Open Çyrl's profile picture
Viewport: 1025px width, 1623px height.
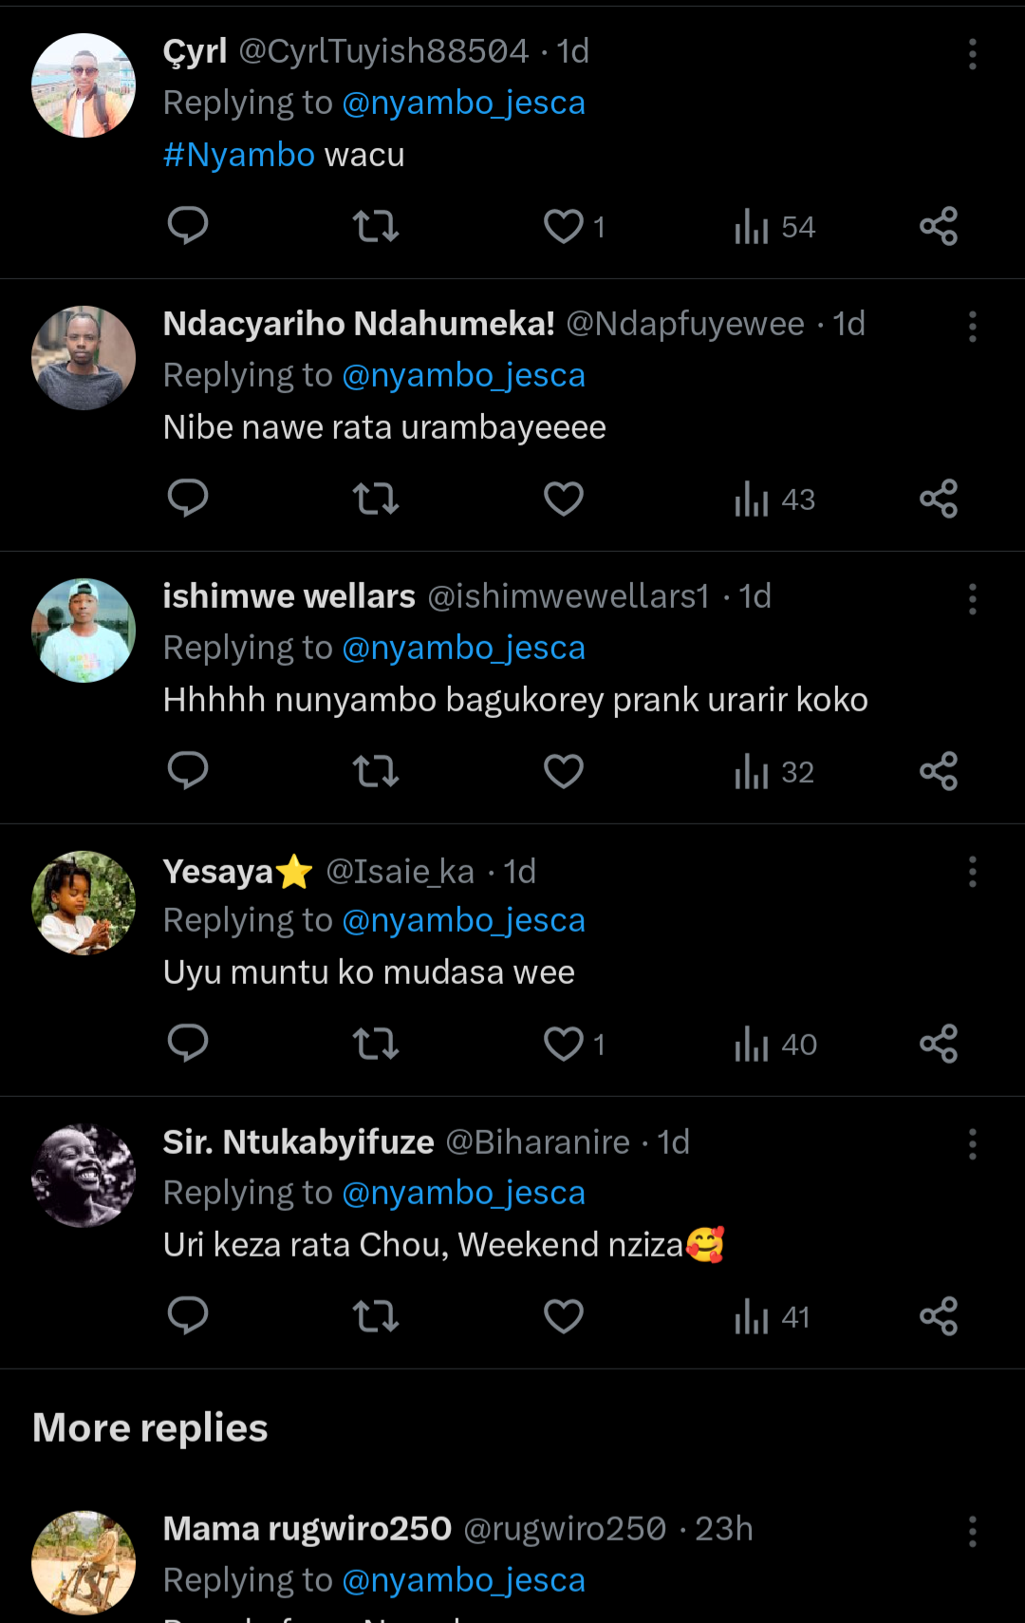point(84,85)
